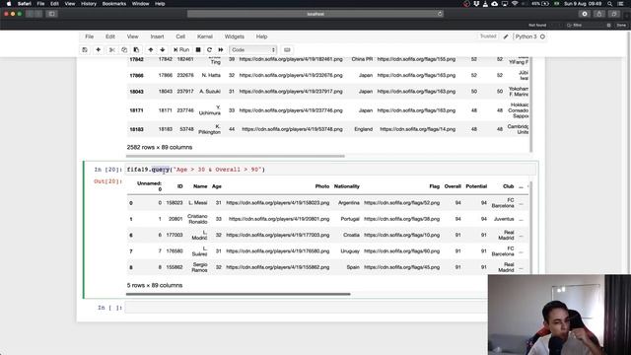631x355 pixels.
Task: Click the 'Uruguay' nationality cell
Action: [x=350, y=251]
